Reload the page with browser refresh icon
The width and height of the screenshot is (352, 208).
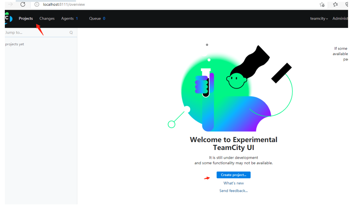click(x=23, y=4)
